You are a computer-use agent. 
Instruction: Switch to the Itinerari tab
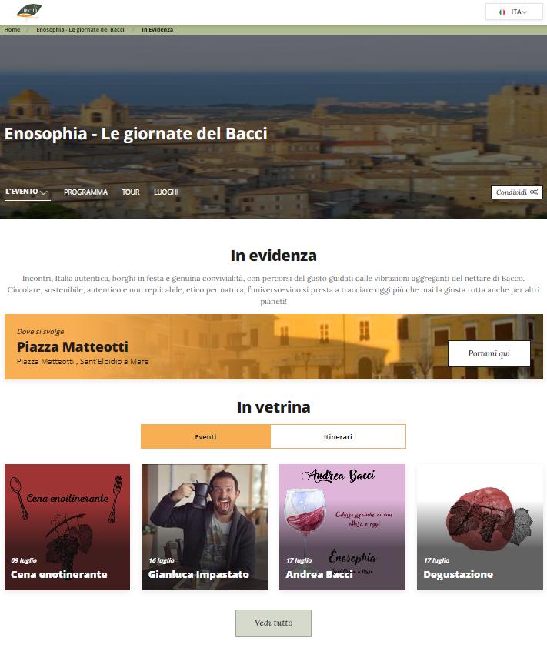click(x=338, y=436)
